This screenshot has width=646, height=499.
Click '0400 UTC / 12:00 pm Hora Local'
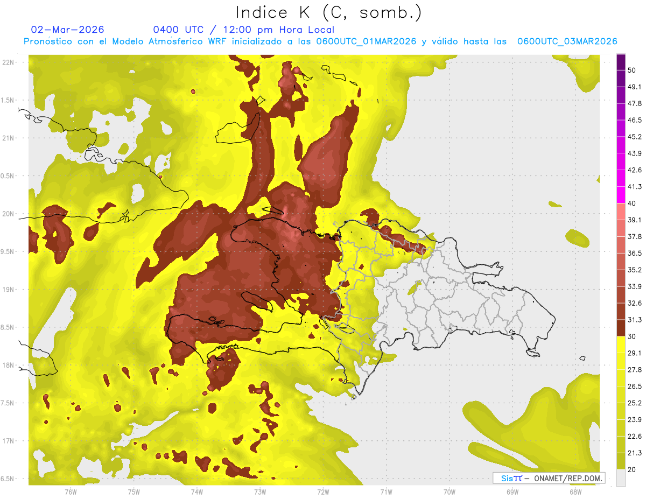243,30
